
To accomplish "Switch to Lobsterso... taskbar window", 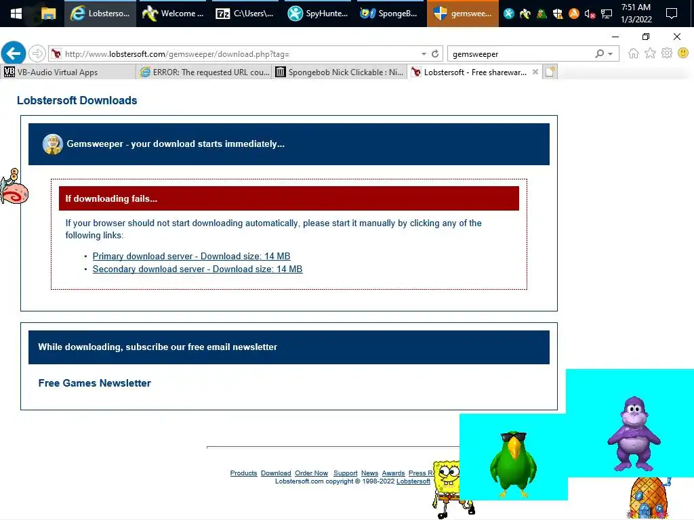I will [x=100, y=14].
